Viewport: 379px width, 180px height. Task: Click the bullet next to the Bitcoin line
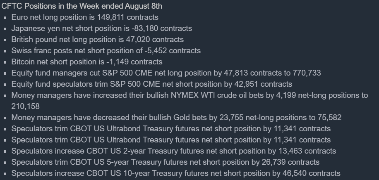pyautogui.click(x=5, y=62)
